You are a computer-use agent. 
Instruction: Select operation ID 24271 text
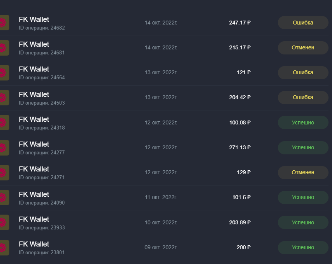coord(42,177)
